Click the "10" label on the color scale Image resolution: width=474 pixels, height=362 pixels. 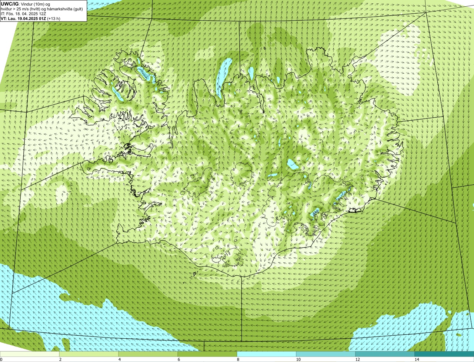pyautogui.click(x=298, y=359)
